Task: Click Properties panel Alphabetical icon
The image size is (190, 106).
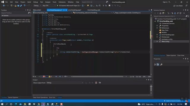Action: point(158,64)
